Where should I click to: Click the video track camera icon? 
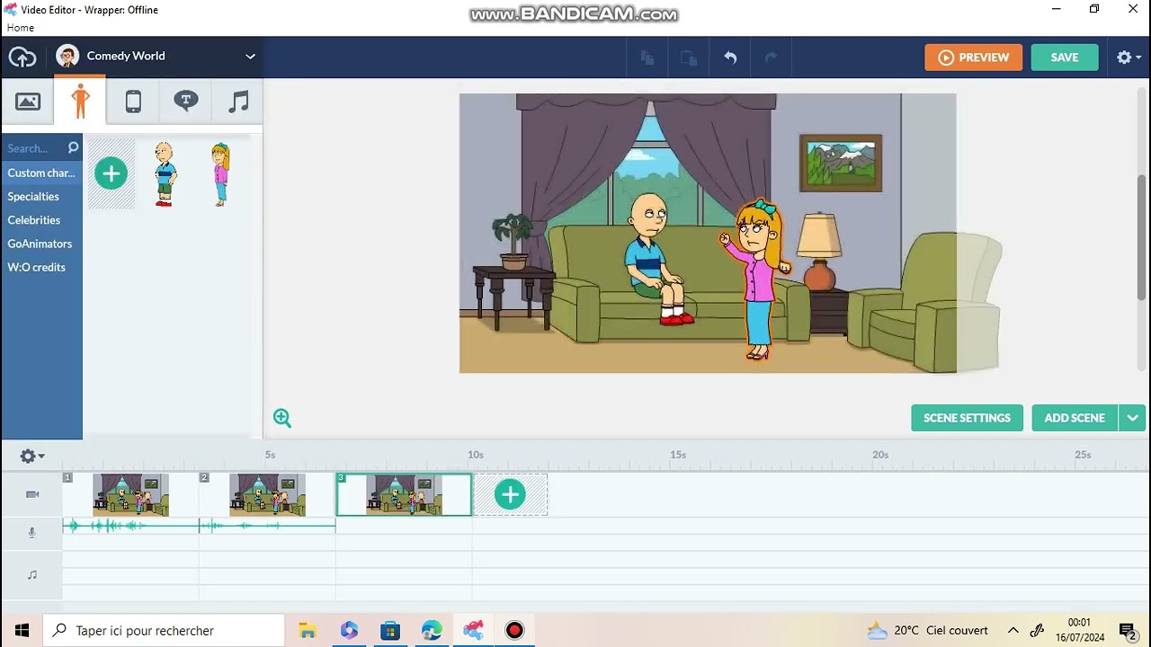pos(32,494)
